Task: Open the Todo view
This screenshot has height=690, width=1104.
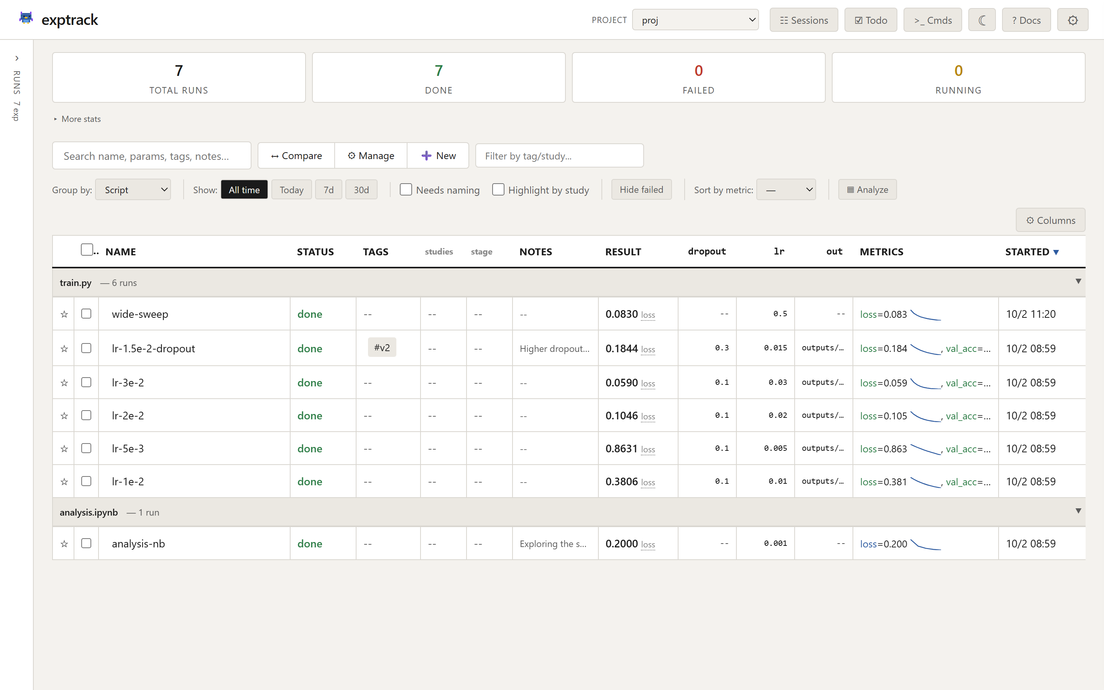Action: [x=871, y=20]
